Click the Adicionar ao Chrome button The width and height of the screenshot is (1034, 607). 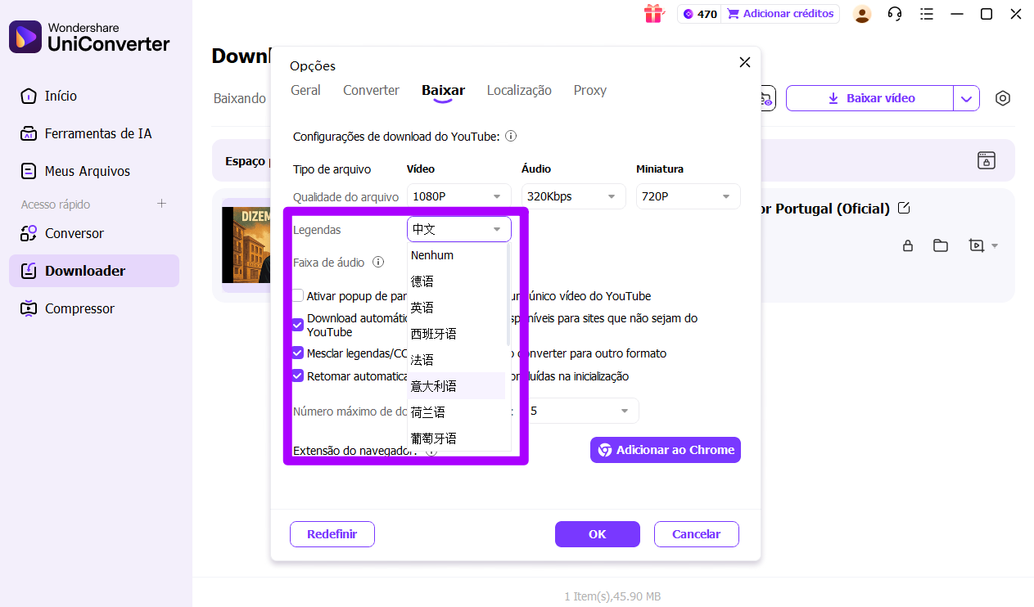(665, 449)
